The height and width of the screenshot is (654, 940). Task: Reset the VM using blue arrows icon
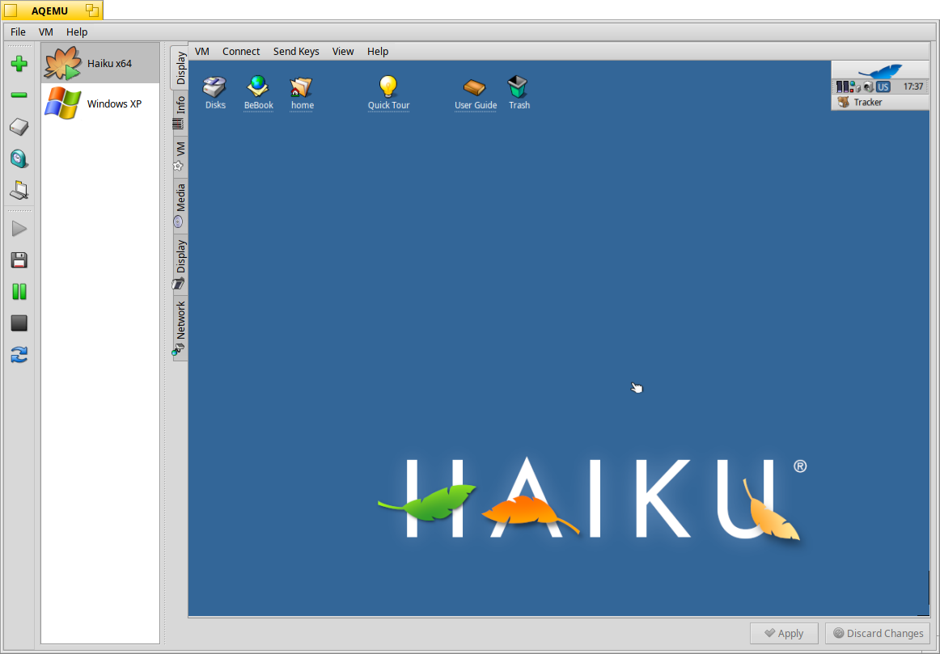[x=19, y=355]
